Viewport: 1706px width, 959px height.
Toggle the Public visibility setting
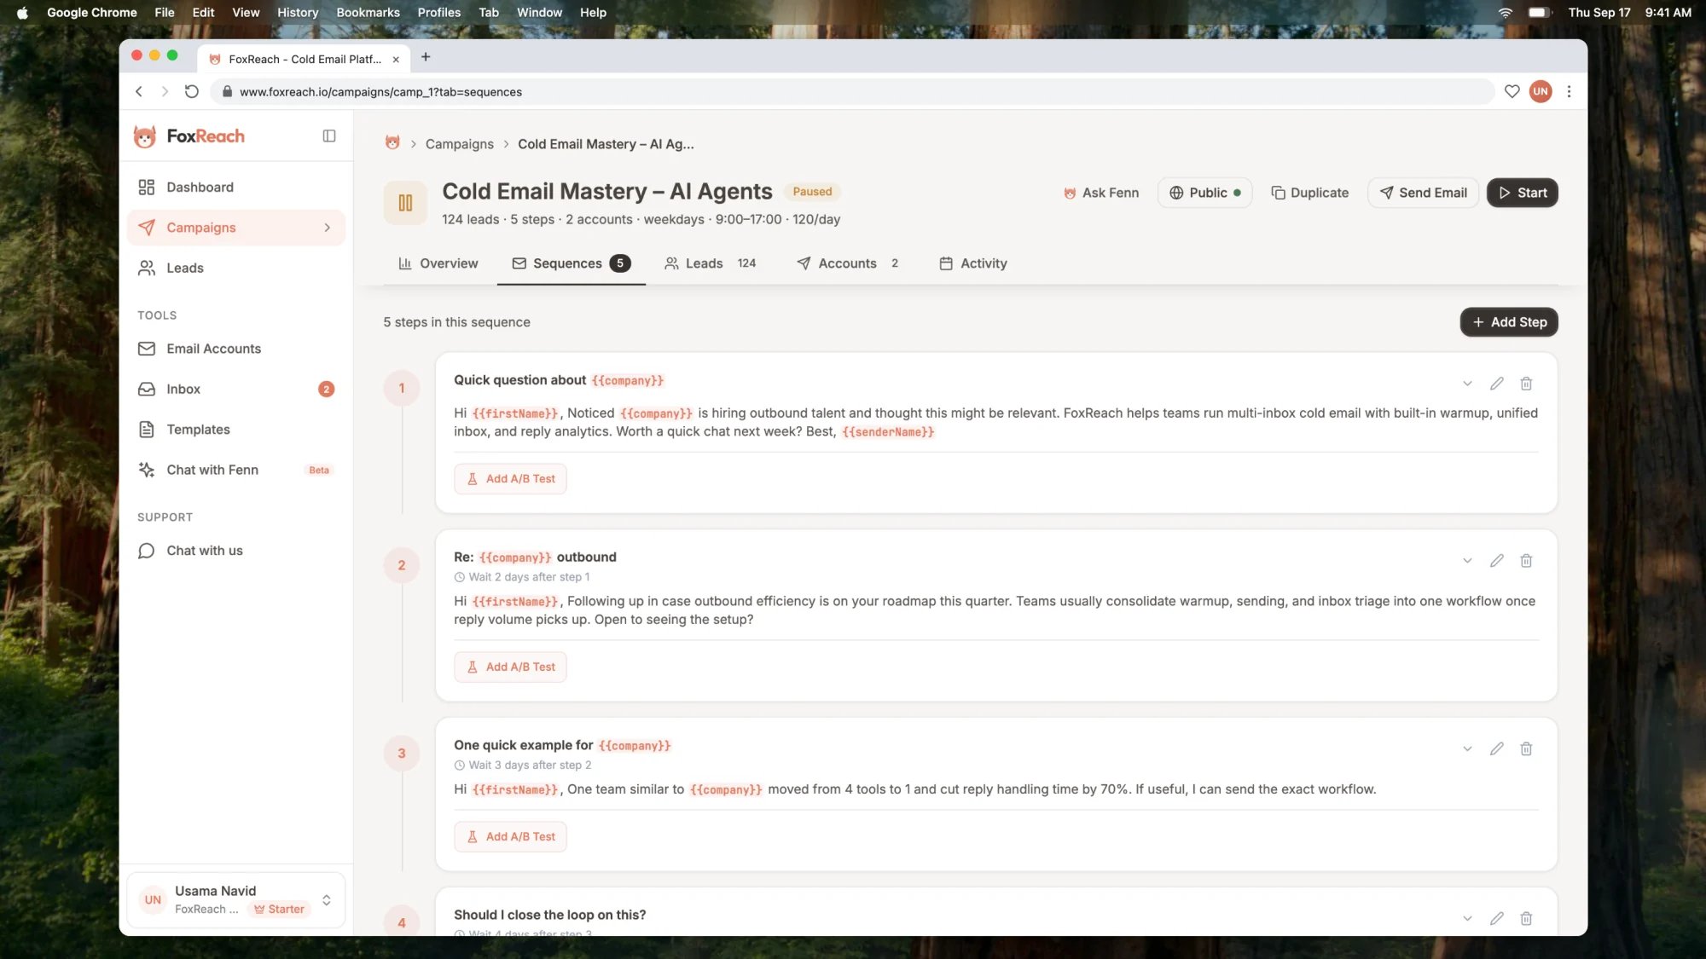(x=1204, y=193)
